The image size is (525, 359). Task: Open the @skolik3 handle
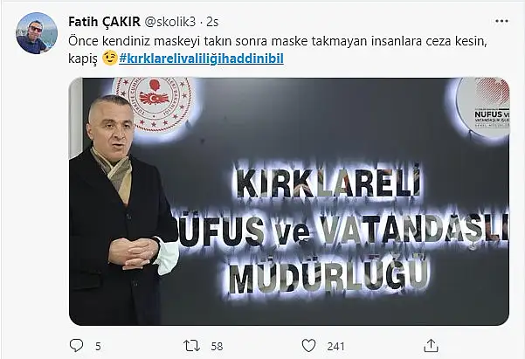coord(169,22)
